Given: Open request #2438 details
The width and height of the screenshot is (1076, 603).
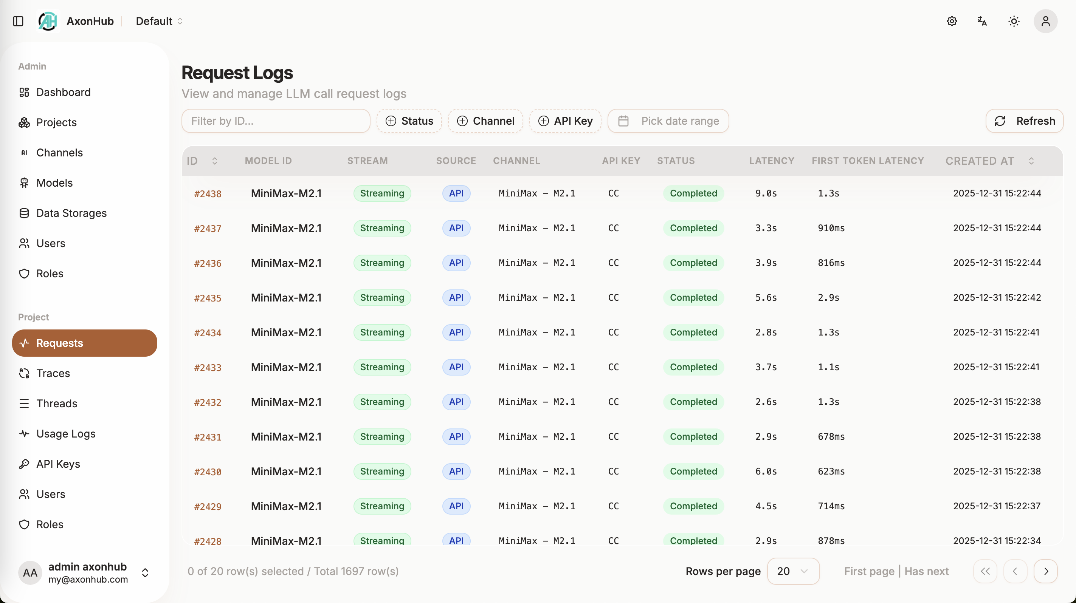Looking at the screenshot, I should pos(207,193).
